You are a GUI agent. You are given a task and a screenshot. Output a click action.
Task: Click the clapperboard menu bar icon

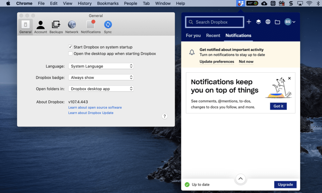[x=282, y=3]
